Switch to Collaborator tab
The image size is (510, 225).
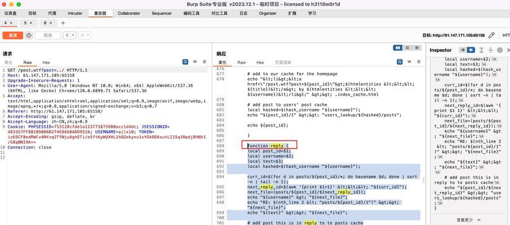tap(129, 13)
